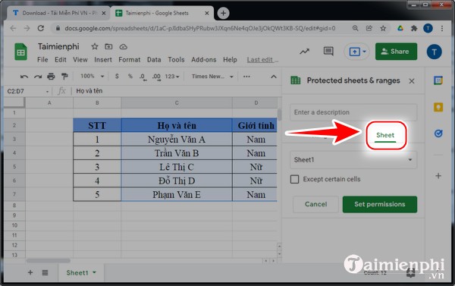455x286 pixels.
Task: Expand the Sheet1 selection dropdown
Action: [x=353, y=160]
